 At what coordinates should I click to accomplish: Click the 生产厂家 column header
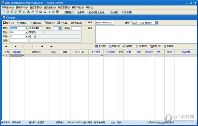79,52
